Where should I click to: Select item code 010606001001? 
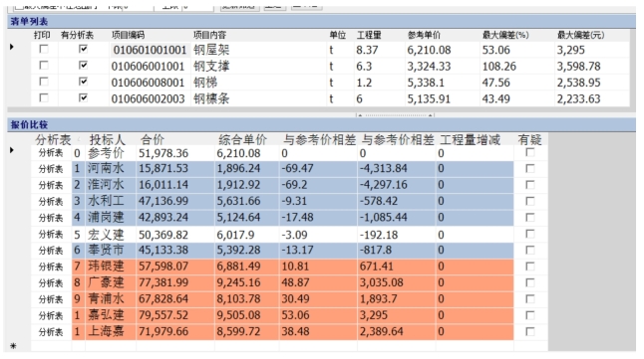148,67
